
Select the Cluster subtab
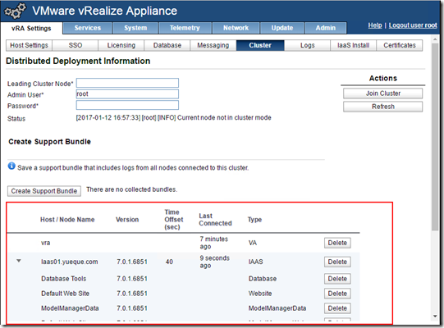(260, 45)
